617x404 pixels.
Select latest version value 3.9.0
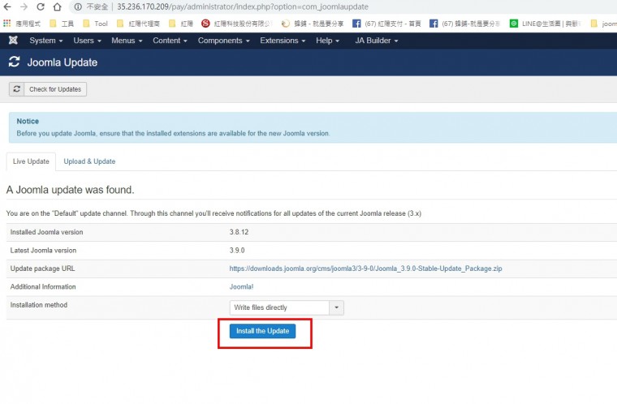tap(237, 250)
